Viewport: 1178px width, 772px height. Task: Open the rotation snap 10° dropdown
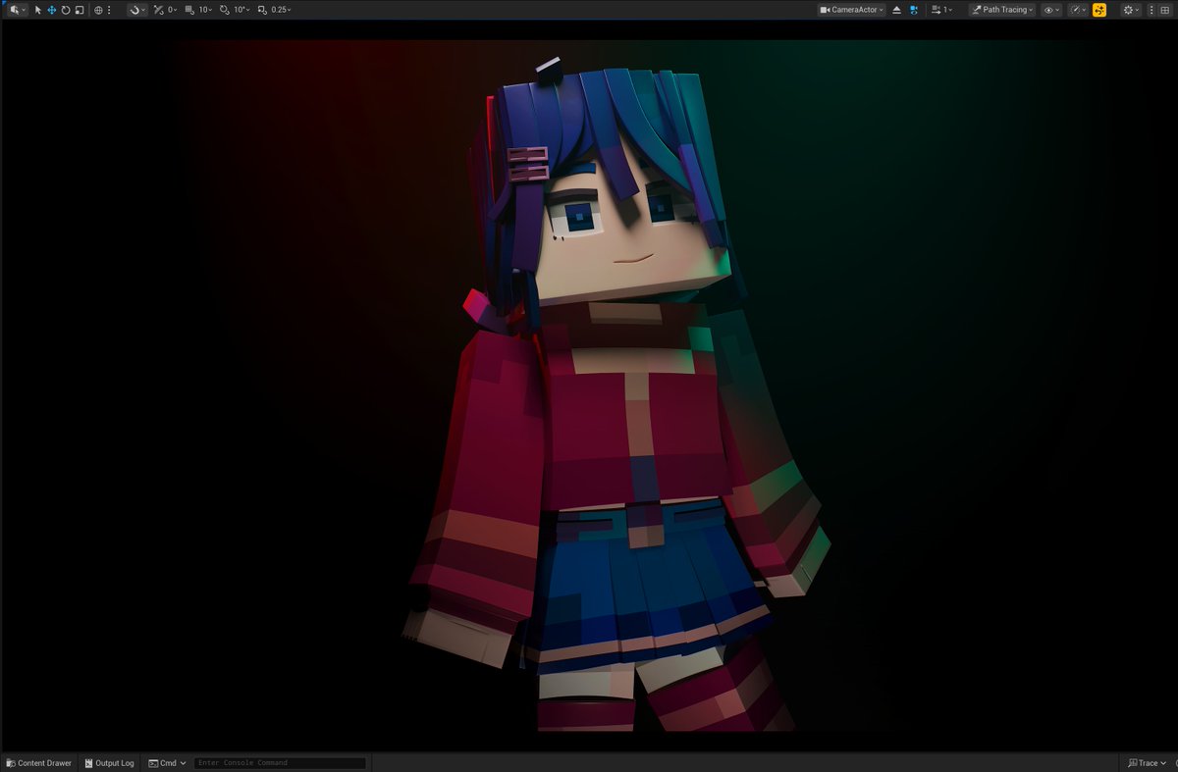click(241, 10)
